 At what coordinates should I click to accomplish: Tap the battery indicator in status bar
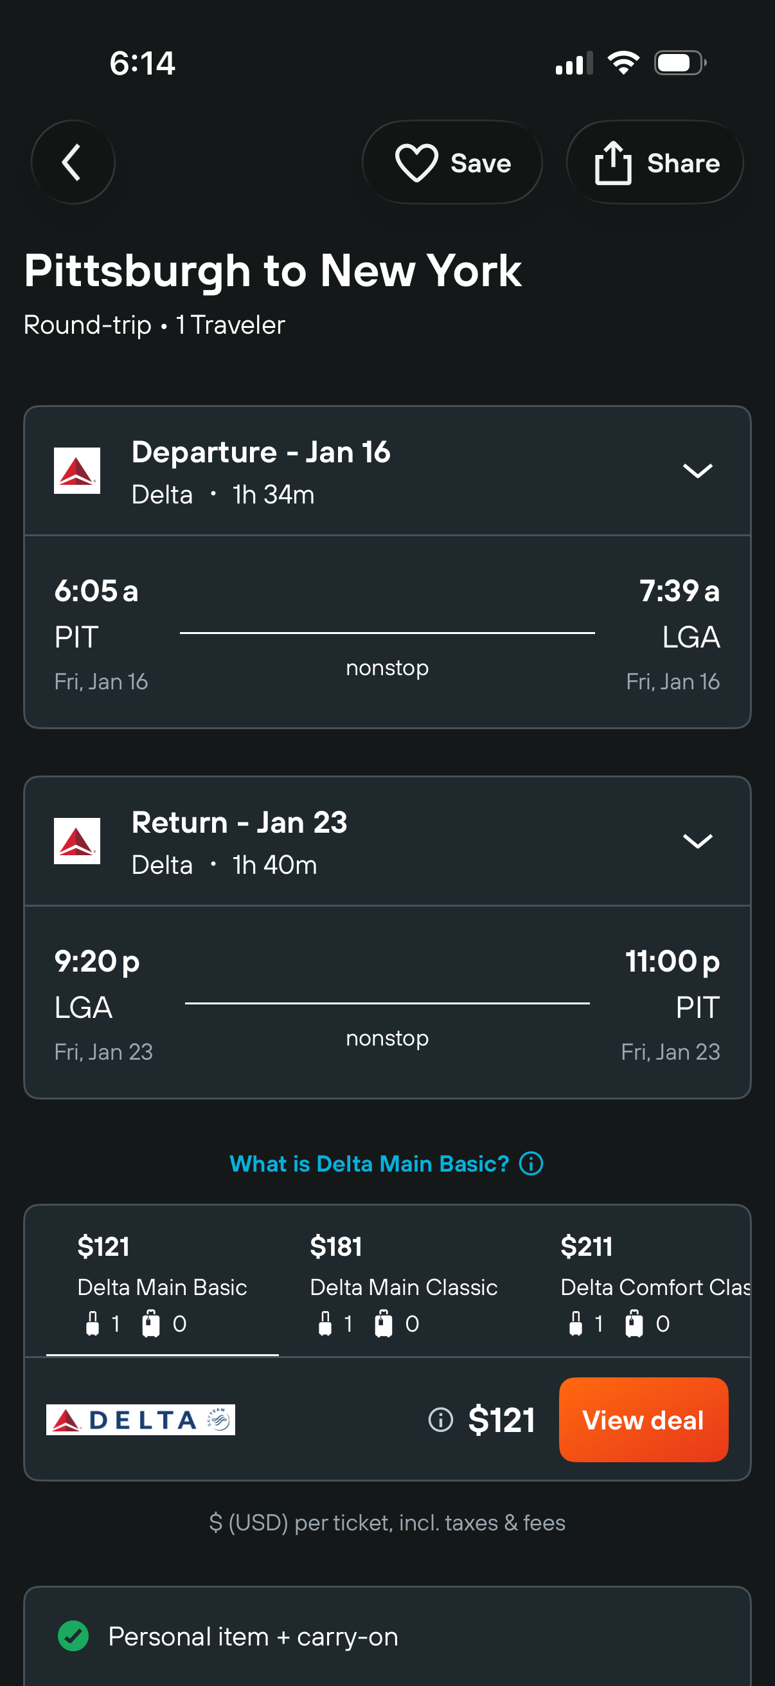click(679, 64)
